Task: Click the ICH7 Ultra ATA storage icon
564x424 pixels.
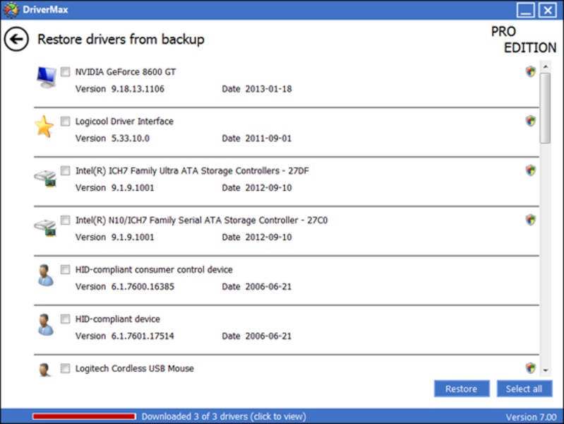Action: click(45, 177)
